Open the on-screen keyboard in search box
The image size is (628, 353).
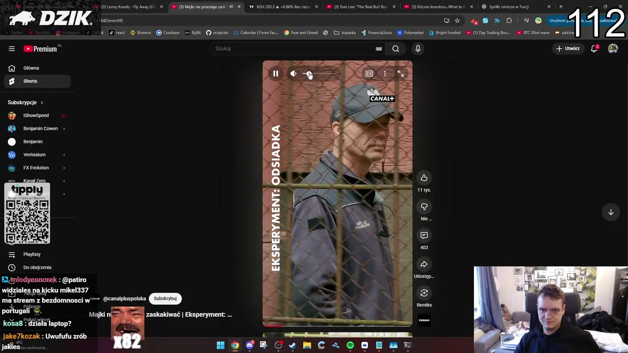(x=379, y=49)
